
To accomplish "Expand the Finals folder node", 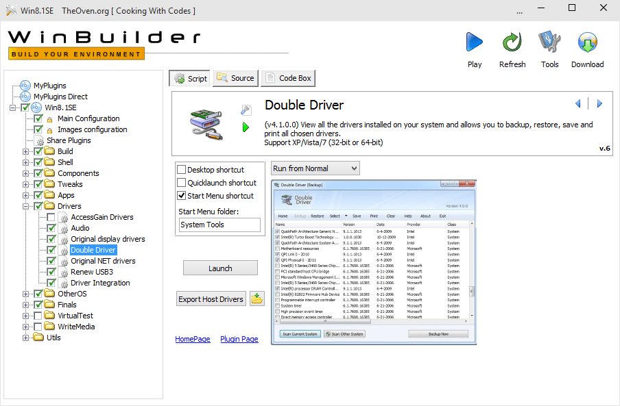I will 25,305.
